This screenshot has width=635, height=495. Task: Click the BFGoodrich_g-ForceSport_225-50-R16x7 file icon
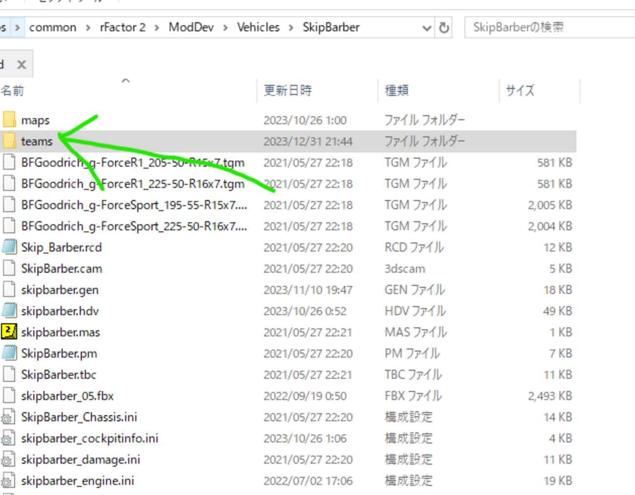click(9, 226)
